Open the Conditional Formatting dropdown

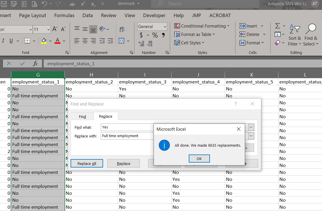[202, 26]
